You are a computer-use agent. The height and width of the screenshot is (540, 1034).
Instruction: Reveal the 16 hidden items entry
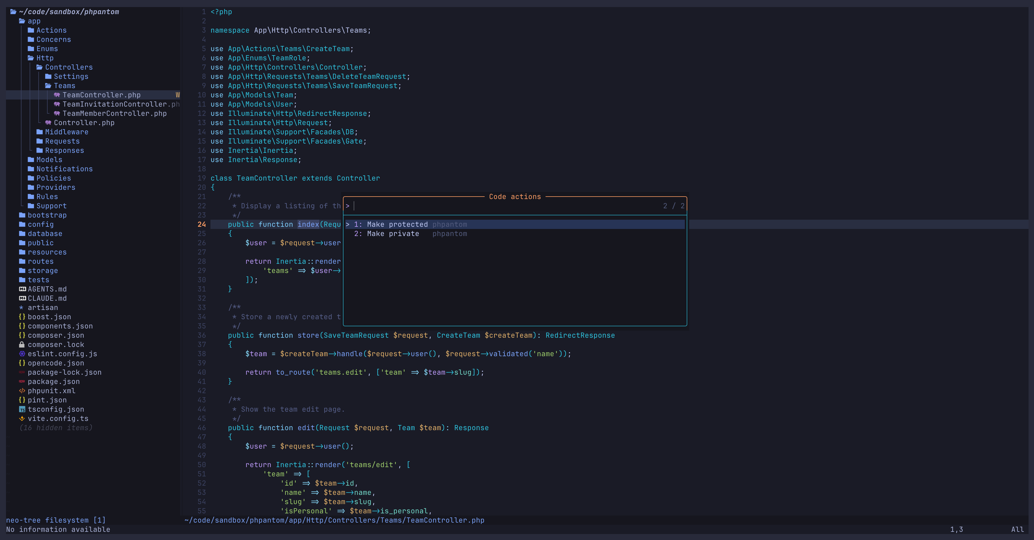pyautogui.click(x=56, y=428)
